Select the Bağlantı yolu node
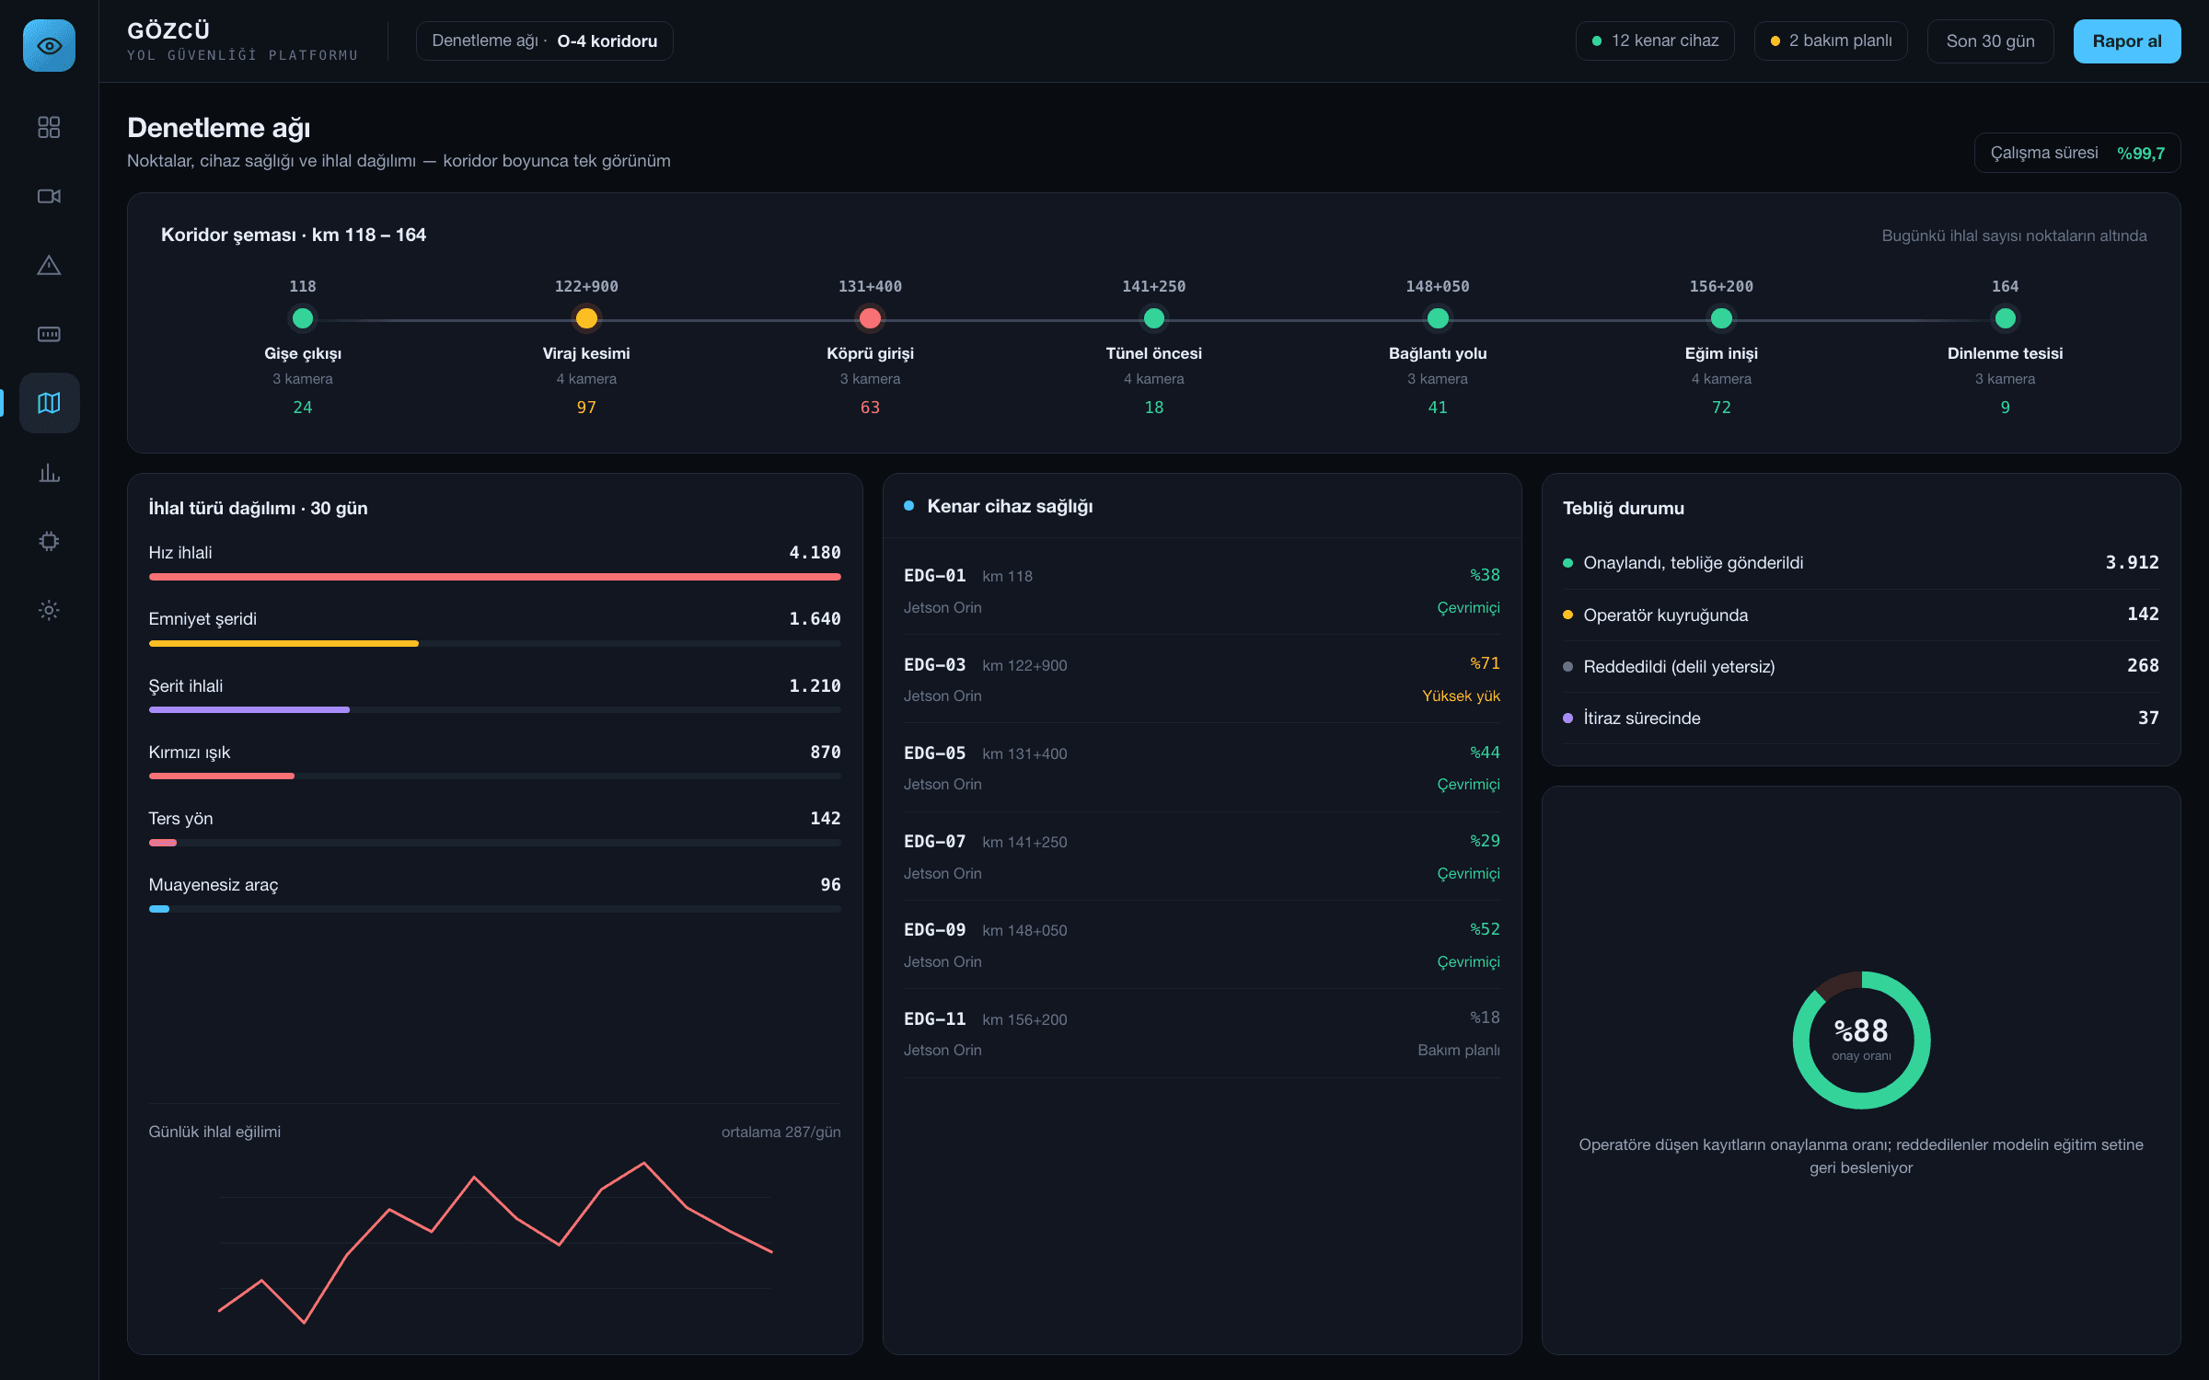The image size is (2209, 1380). pyautogui.click(x=1438, y=318)
